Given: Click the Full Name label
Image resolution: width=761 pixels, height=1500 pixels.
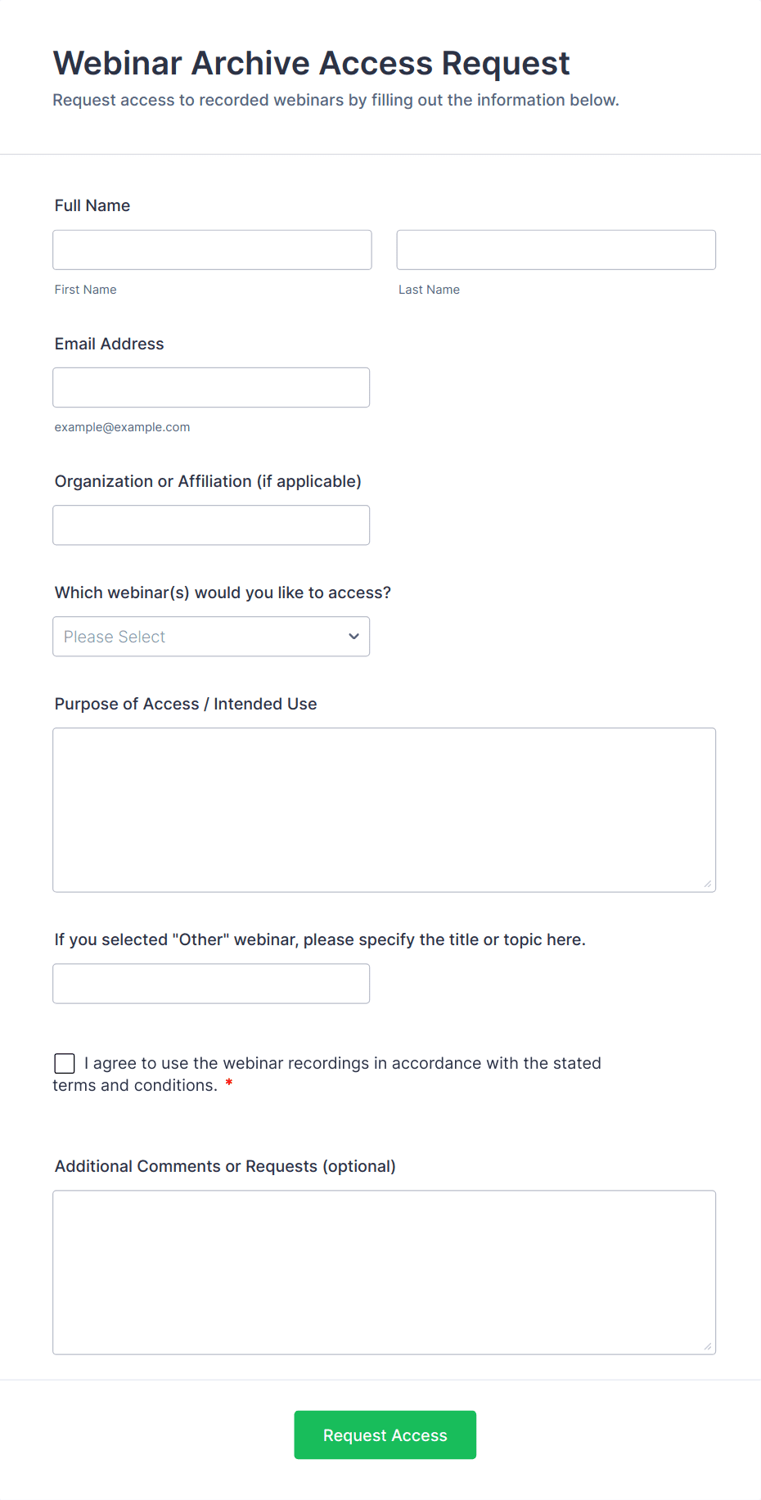Looking at the screenshot, I should [92, 205].
